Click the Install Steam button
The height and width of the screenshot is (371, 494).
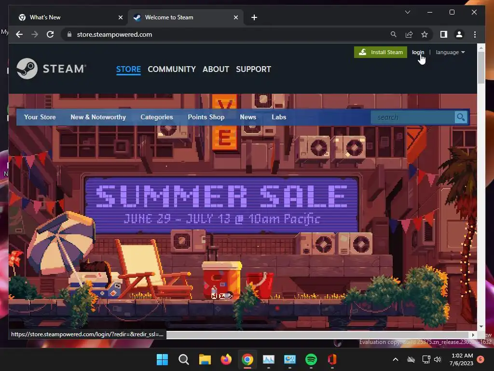(x=381, y=52)
